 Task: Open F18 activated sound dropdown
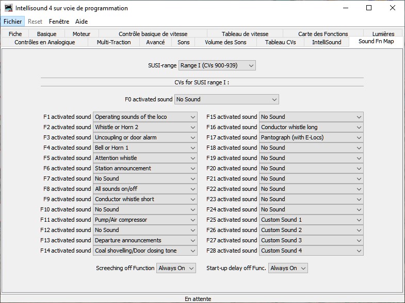tap(311, 148)
